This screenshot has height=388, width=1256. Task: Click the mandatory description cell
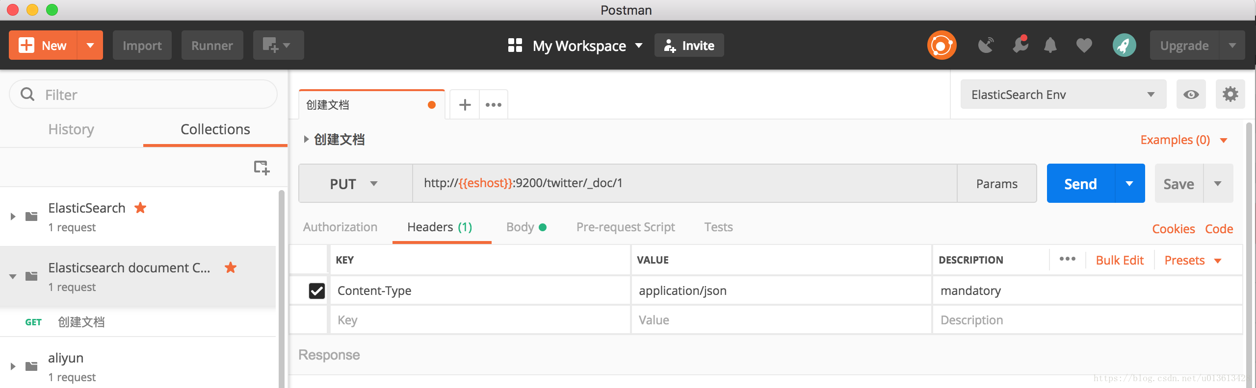1087,291
